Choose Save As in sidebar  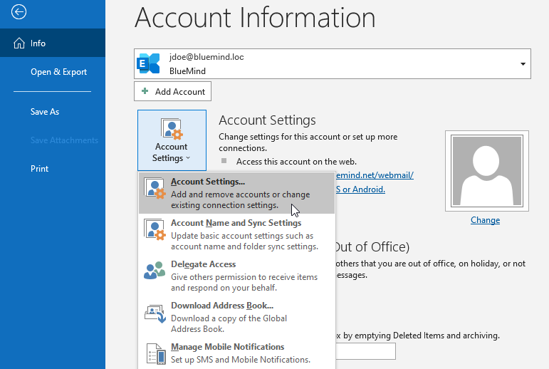point(44,112)
